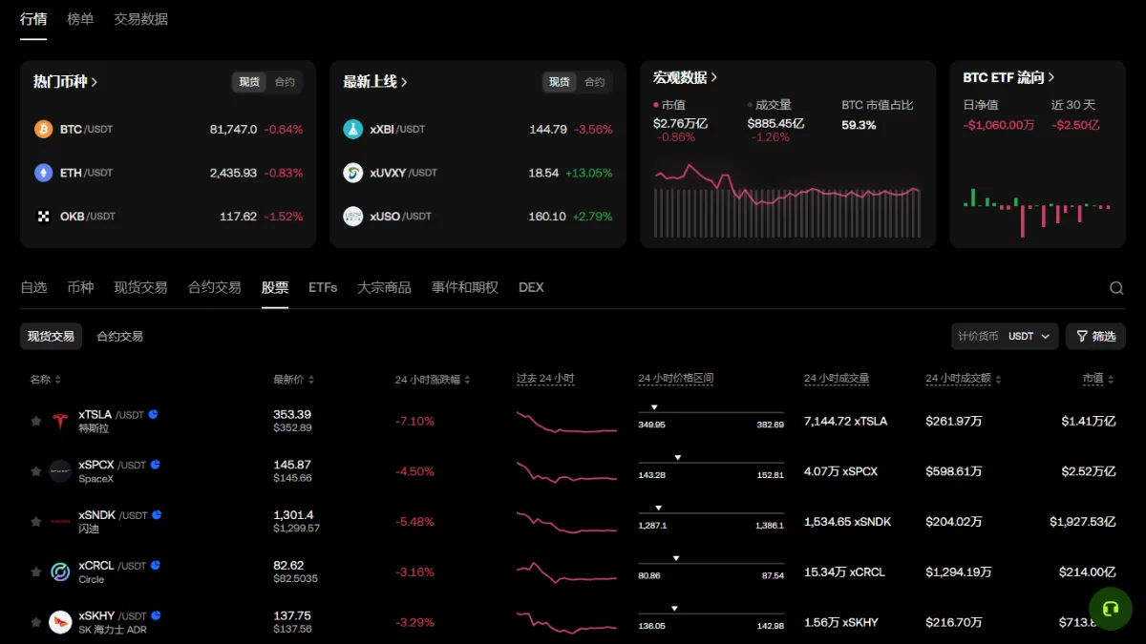This screenshot has height=644, width=1146.
Task: Click the BTC ETF flow bar chart
Action: 1037,212
